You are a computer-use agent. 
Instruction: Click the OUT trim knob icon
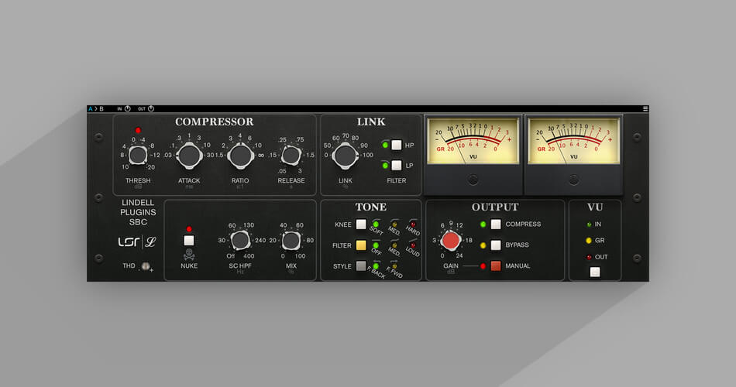click(x=151, y=109)
